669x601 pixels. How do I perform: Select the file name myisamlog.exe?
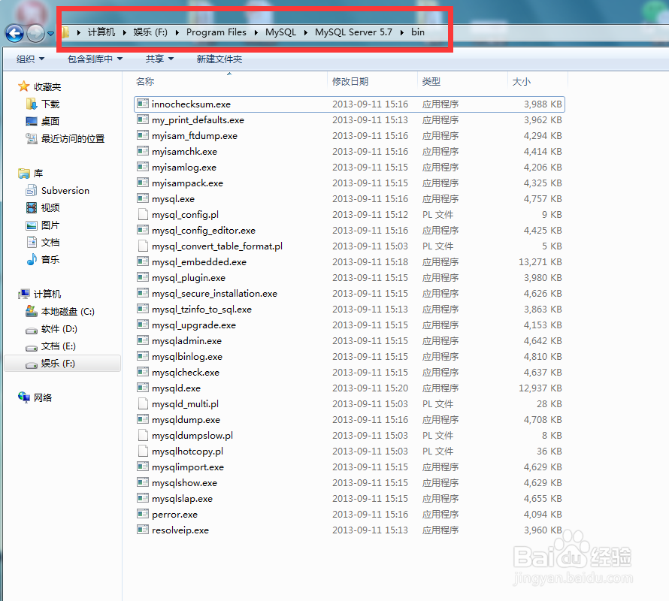click(x=184, y=168)
